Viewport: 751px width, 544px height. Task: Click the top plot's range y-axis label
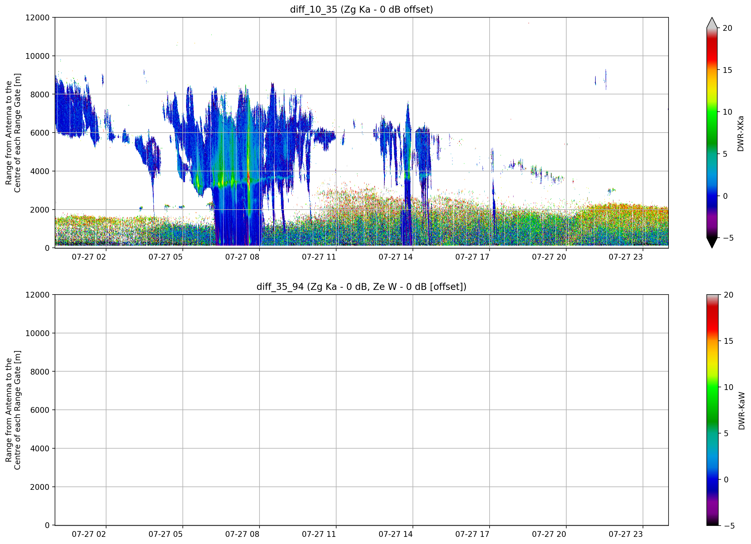[13, 133]
